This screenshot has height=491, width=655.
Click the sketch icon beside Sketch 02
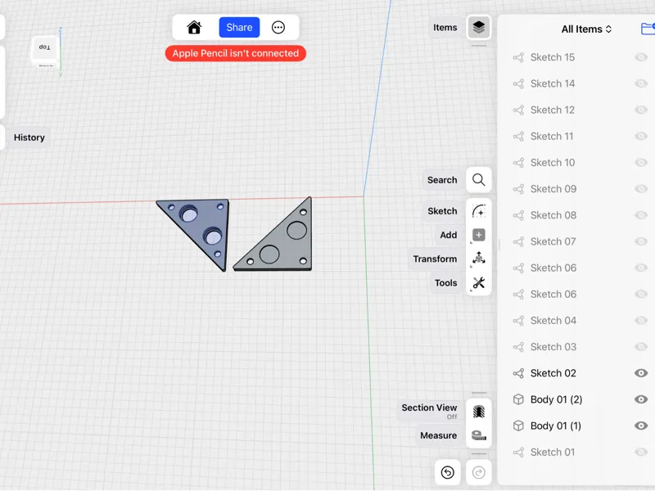(518, 373)
